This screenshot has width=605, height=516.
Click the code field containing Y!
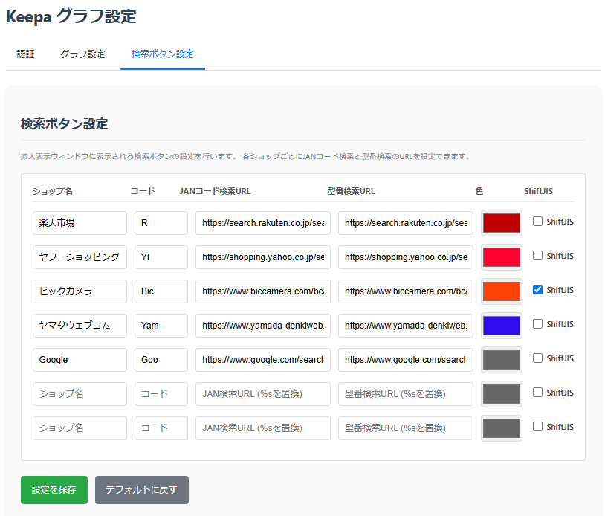(161, 257)
